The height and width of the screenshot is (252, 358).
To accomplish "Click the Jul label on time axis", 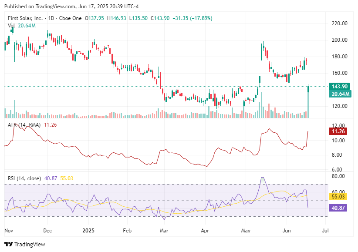I will (325, 231).
